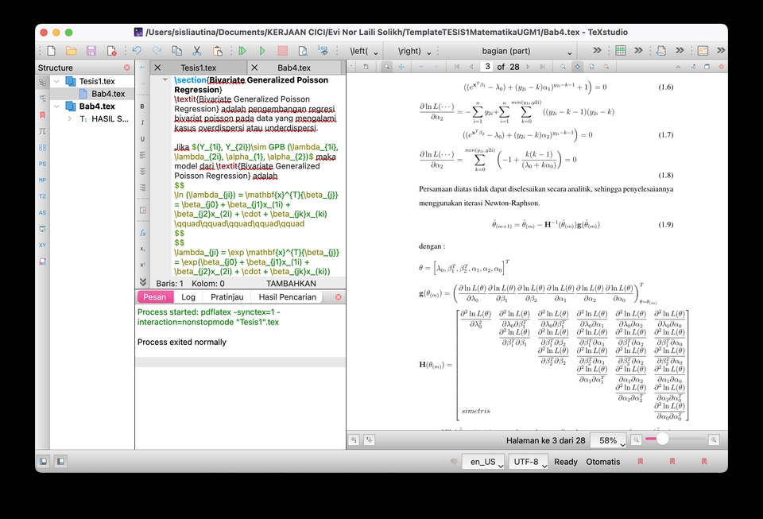Toggle the structure view icon in side strip
The width and height of the screenshot is (763, 519).
coord(42,82)
